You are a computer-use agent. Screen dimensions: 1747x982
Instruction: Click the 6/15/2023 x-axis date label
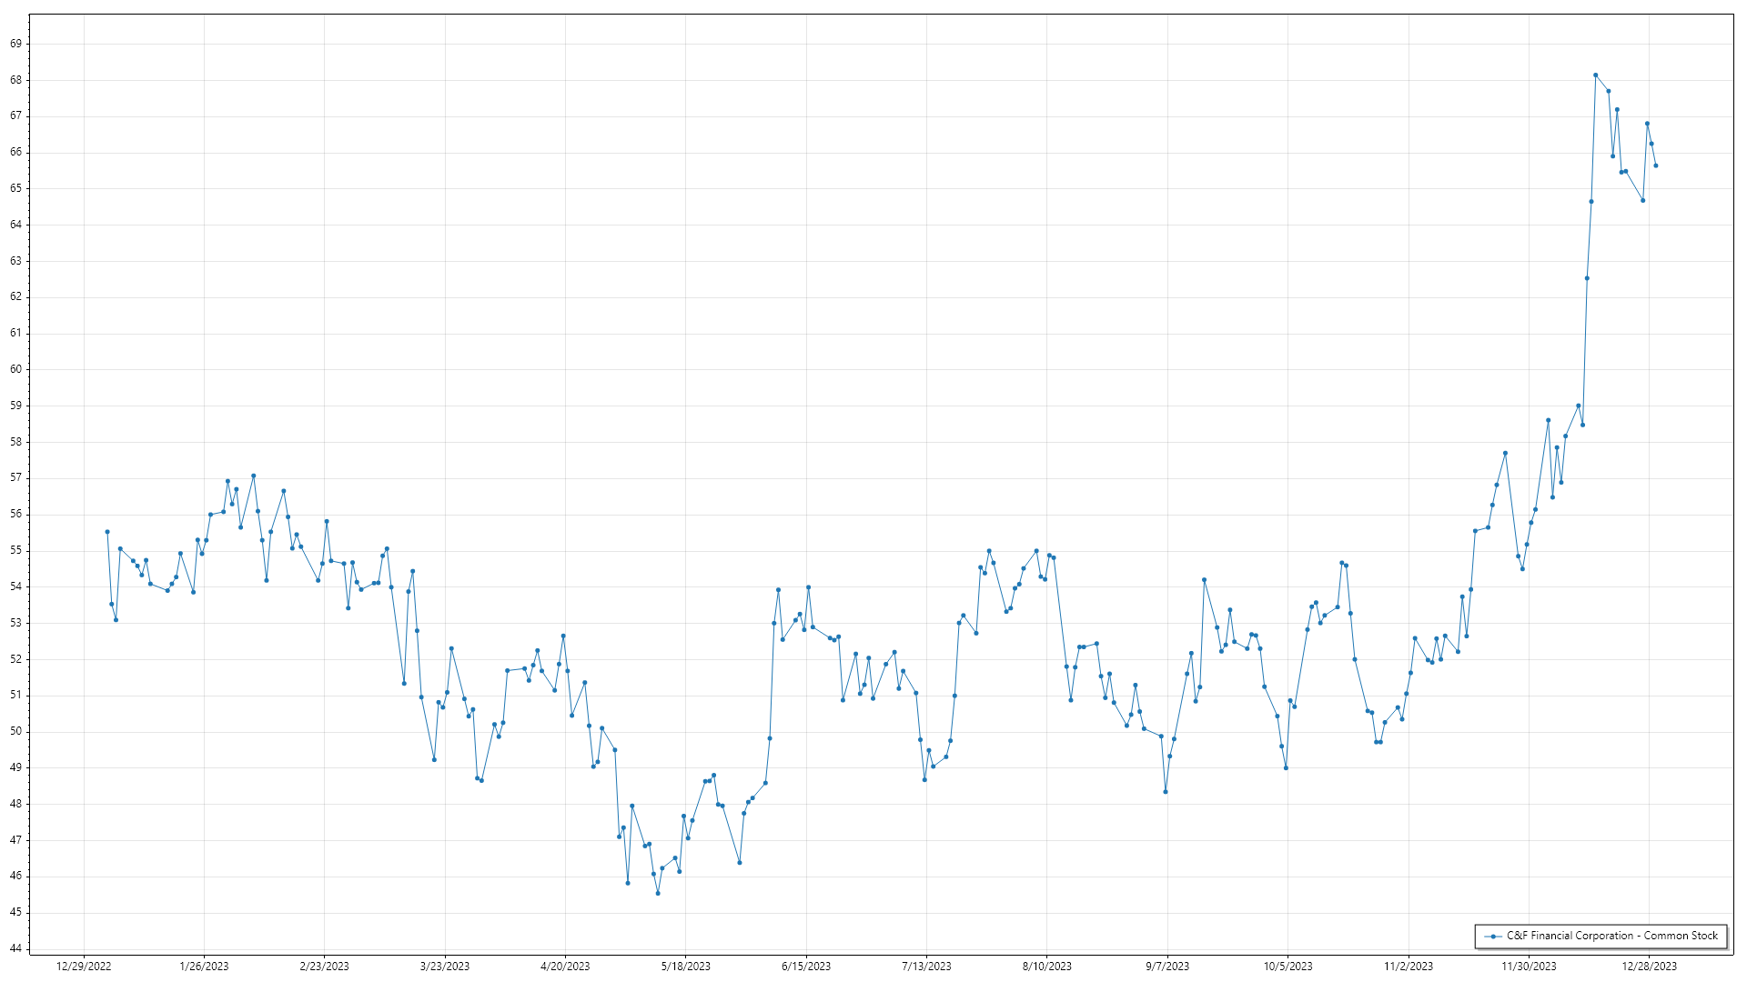806,967
